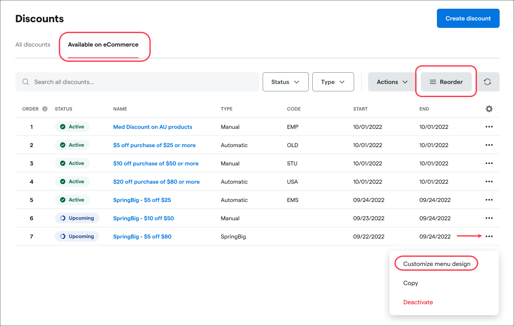
Task: Open $10 off purchase of $50 link
Action: tap(156, 163)
